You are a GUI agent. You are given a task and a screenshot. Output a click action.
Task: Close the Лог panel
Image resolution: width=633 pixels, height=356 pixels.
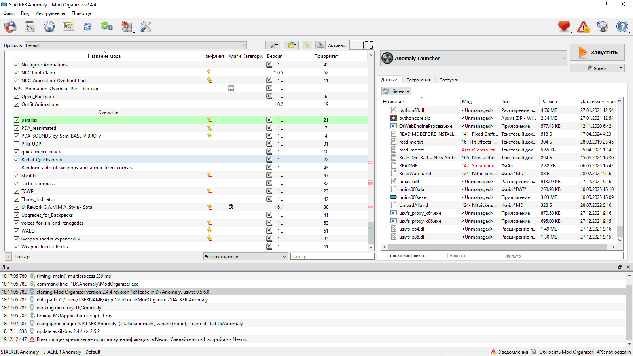[x=628, y=267]
